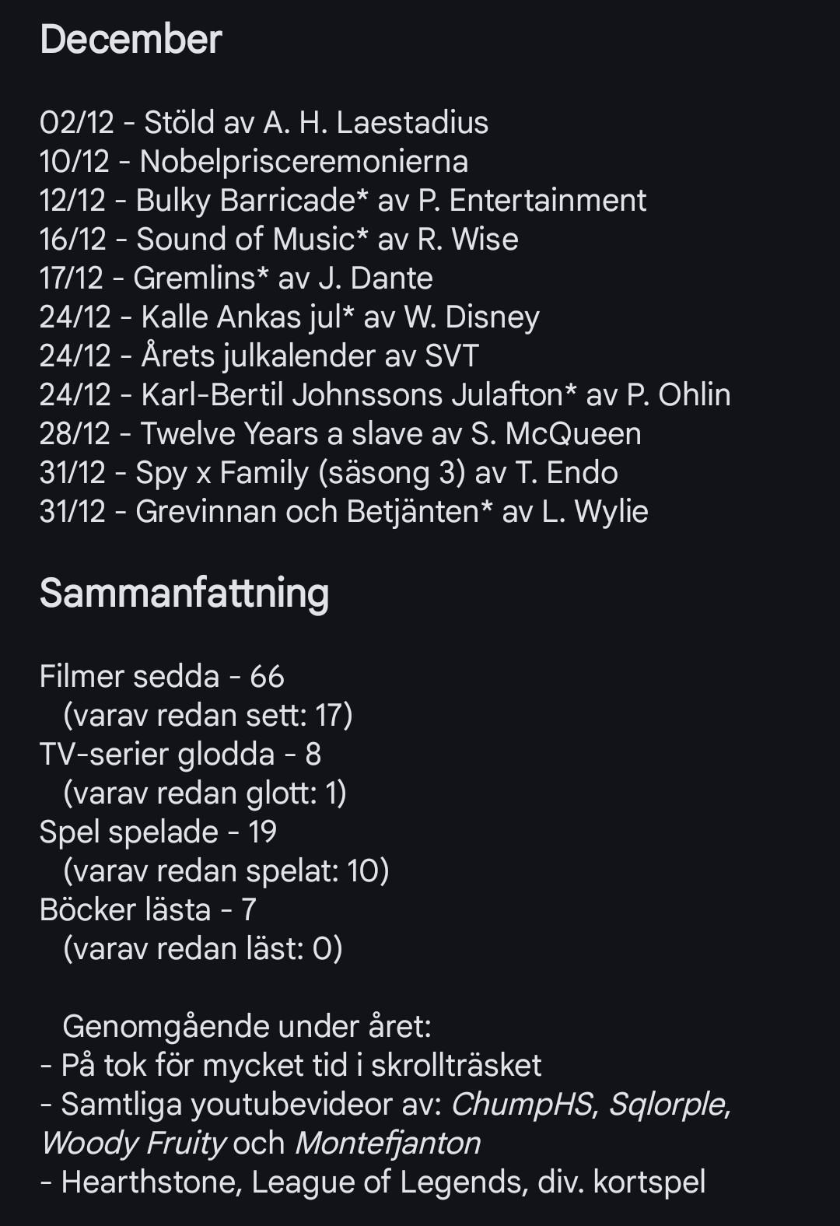Click the TV-serier glodda - 8 line

click(x=180, y=755)
